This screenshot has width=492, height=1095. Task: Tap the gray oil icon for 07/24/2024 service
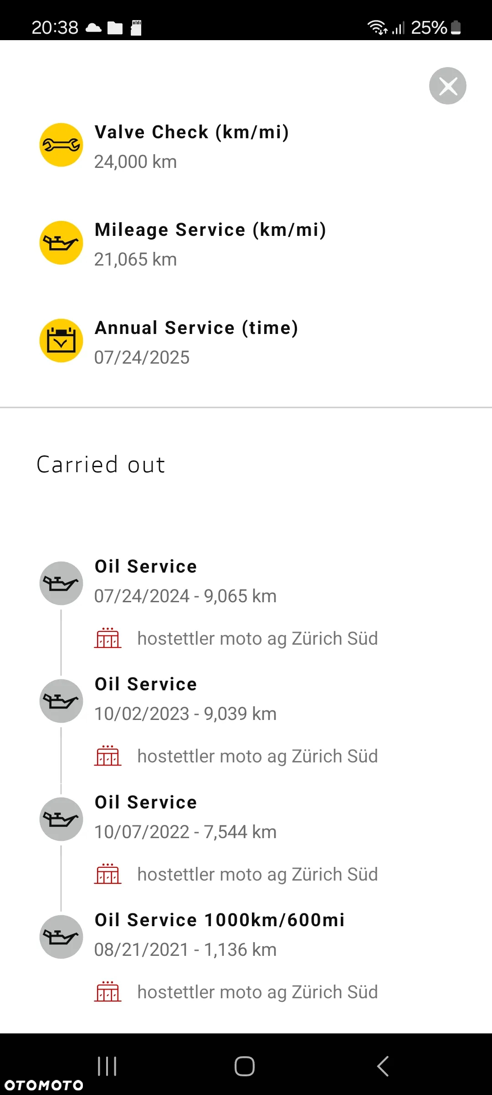tap(61, 583)
